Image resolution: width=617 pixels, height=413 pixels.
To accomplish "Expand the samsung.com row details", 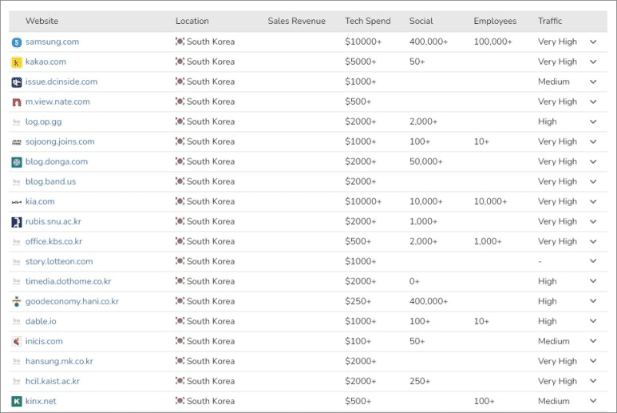I will point(593,42).
